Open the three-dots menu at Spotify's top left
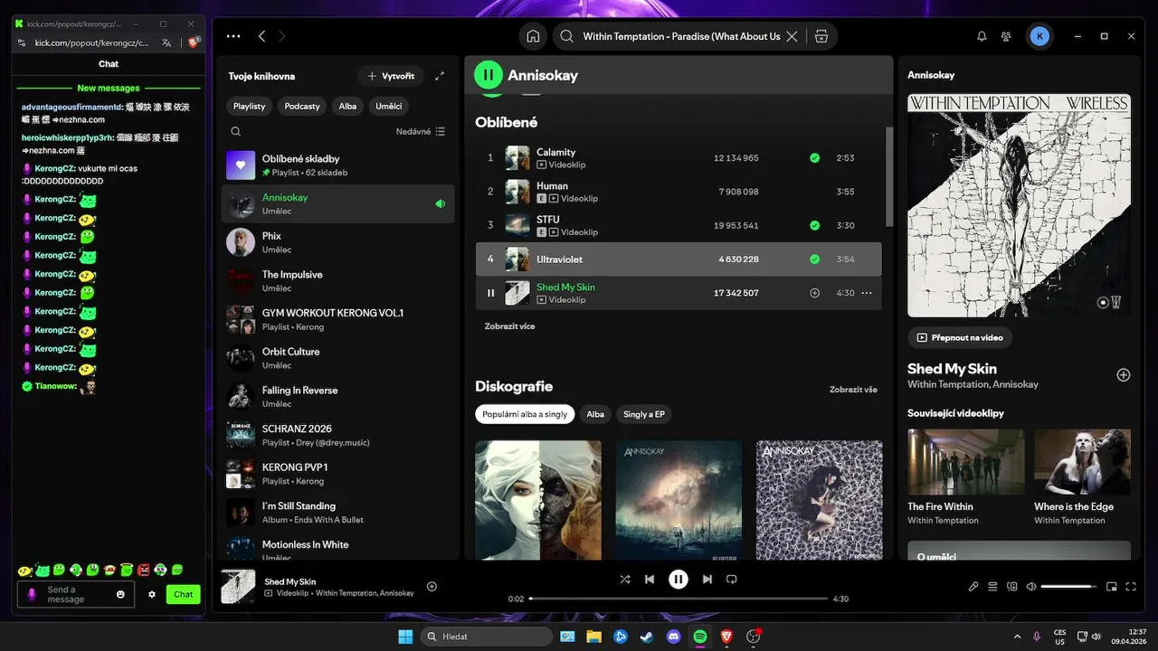Viewport: 1158px width, 651px height. (x=233, y=36)
